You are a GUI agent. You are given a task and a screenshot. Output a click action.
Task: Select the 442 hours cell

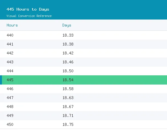(10, 53)
